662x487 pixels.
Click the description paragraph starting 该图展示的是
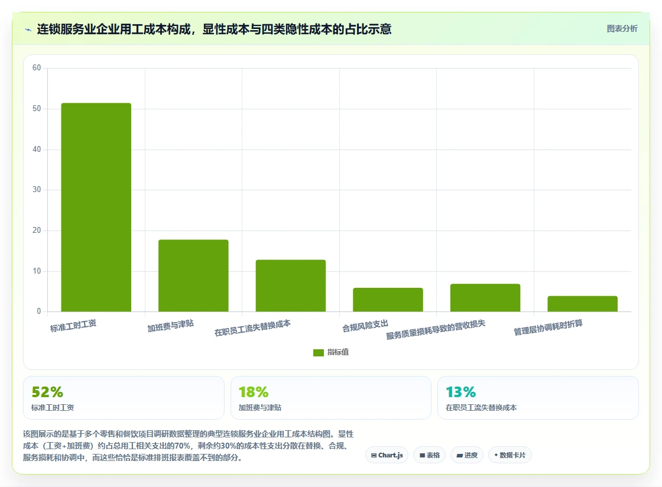189,446
